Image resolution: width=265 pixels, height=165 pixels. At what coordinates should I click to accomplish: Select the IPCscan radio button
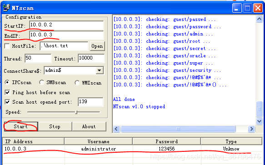[7, 83]
